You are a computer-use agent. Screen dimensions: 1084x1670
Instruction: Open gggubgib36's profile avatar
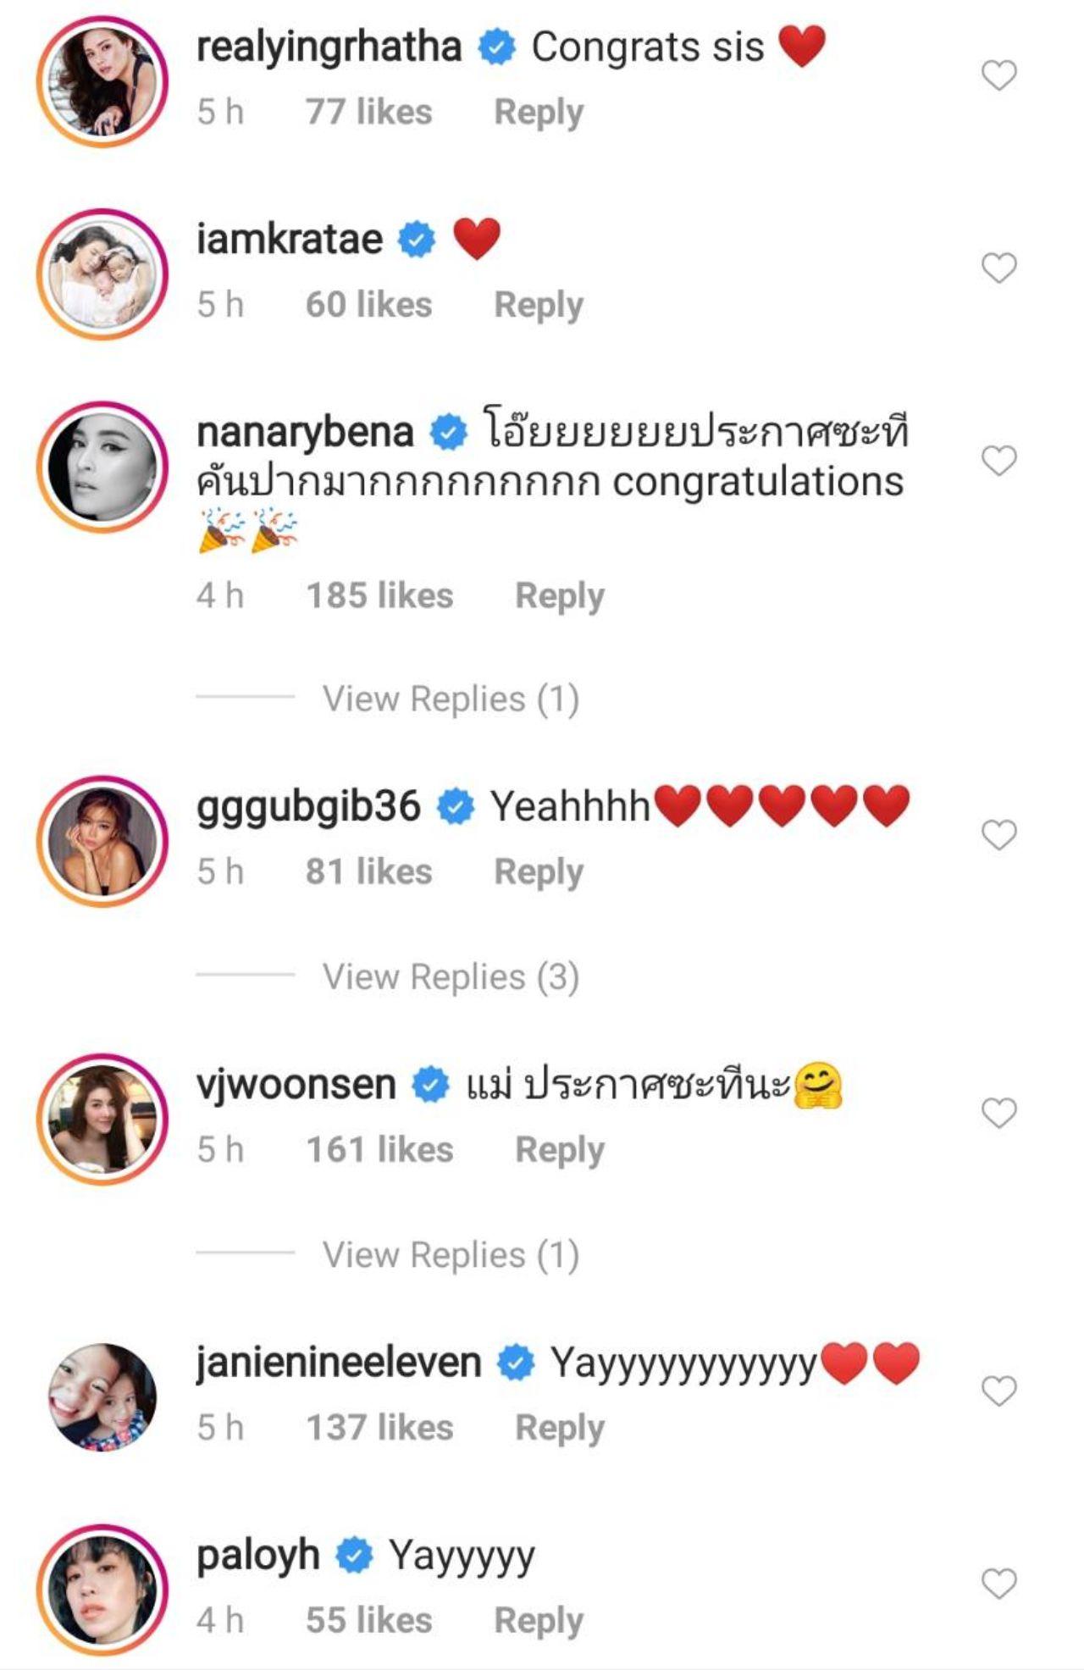102,841
